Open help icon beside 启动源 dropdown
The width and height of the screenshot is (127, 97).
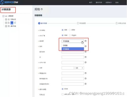[86, 41]
